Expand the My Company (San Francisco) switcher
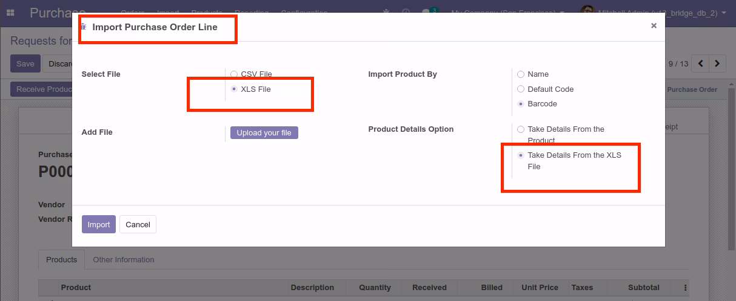Screen dimensions: 736x301 507,13
